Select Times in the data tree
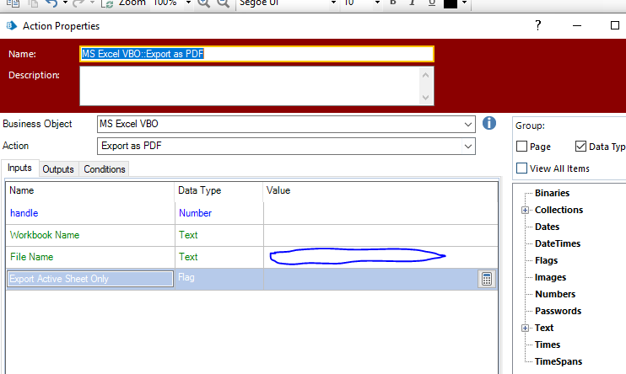Screen dimensions: 626x374 pyautogui.click(x=548, y=345)
